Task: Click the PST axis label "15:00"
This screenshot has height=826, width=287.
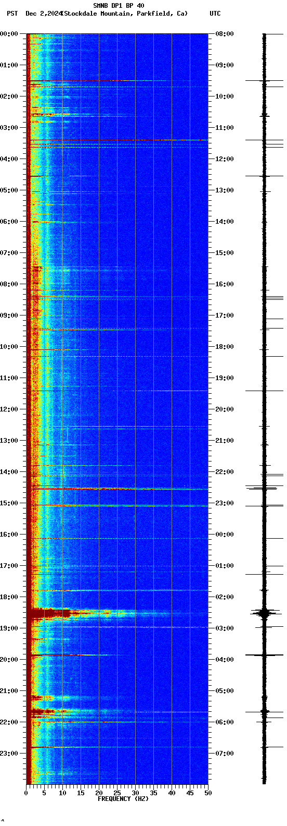Action: (x=9, y=503)
